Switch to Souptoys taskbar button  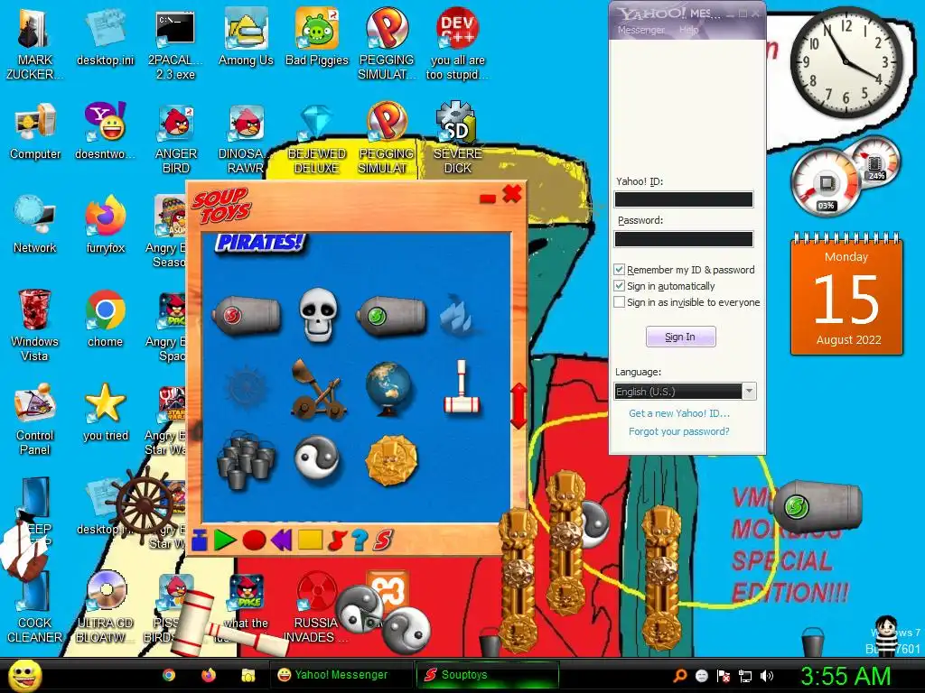click(487, 675)
